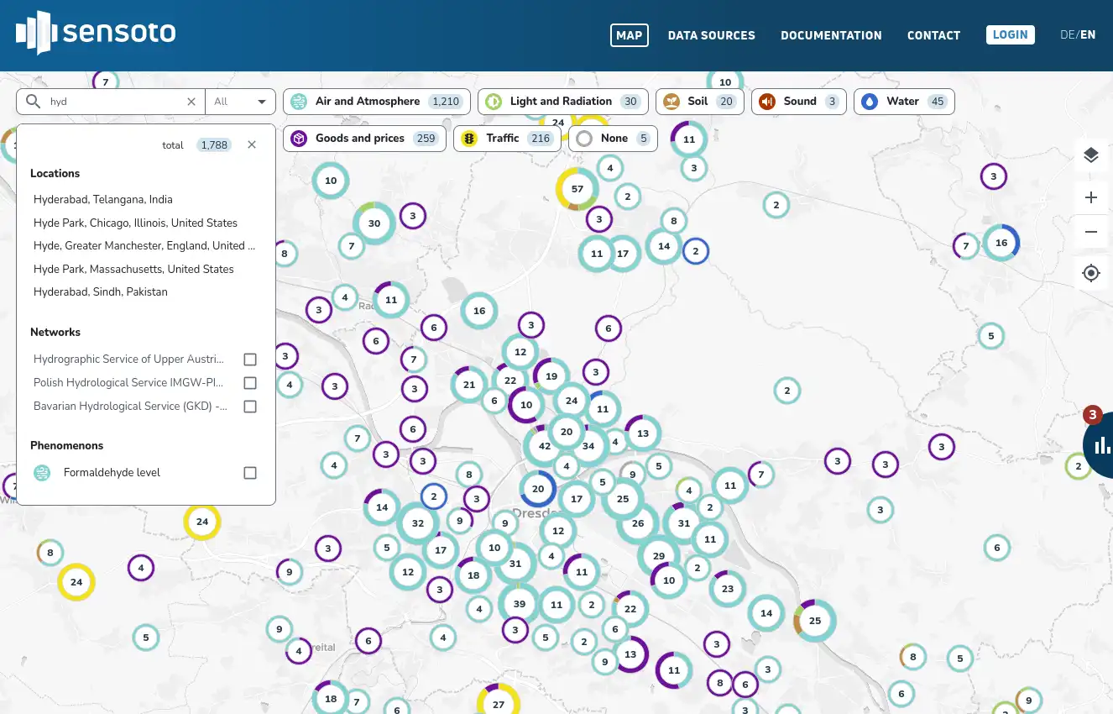The image size is (1113, 714).
Task: Check Polish Hydrological Service IMGW checkbox
Action: tap(250, 383)
